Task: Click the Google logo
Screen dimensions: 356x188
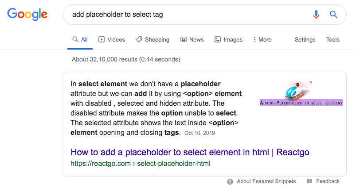Action: tap(27, 14)
